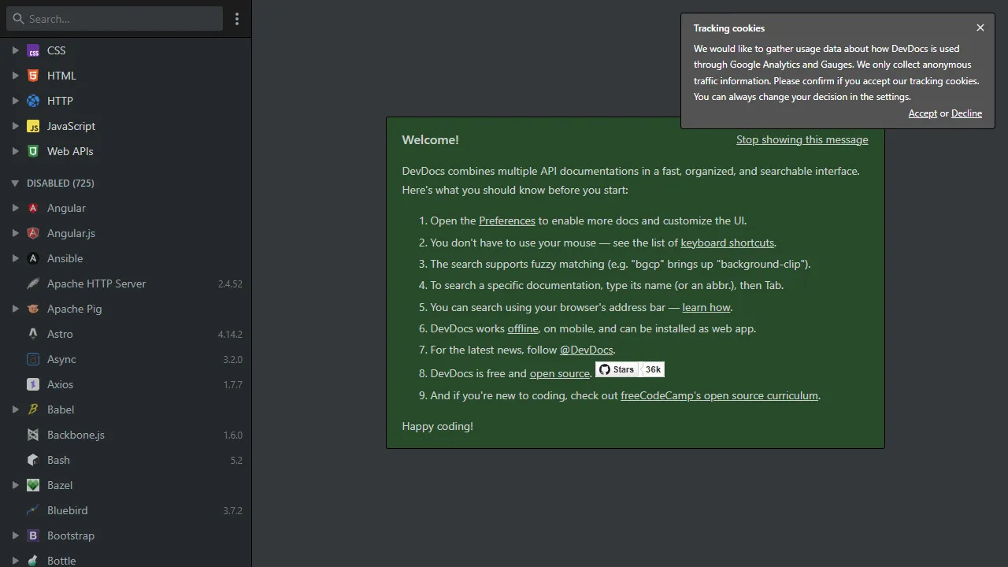
Task: Click Stop showing this message
Action: [802, 139]
